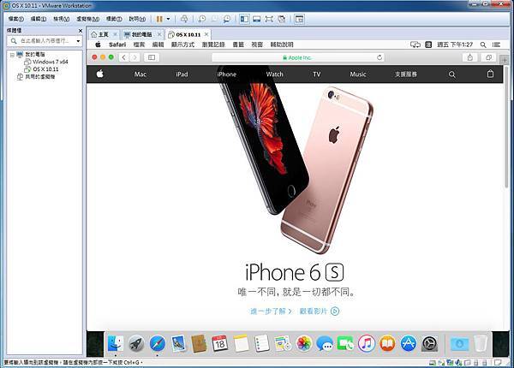514x368 pixels.
Task: Click the 進一步了解 learn more link
Action: (x=271, y=311)
